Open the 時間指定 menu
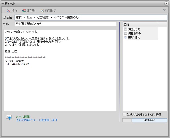This screenshot has height=138, width=170. [x=50, y=10]
